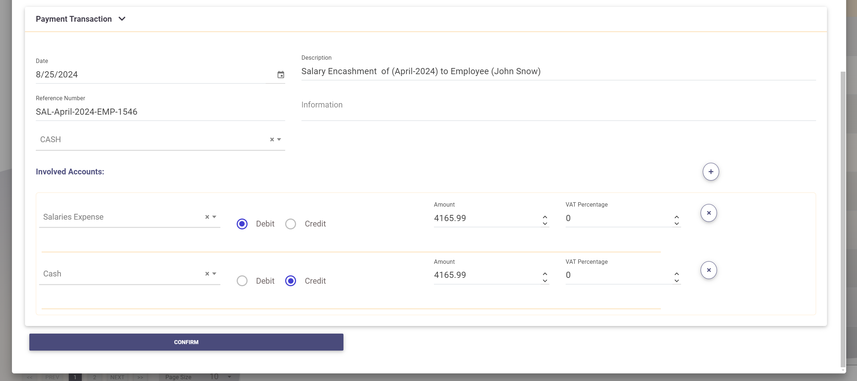Viewport: 857px width, 381px height.
Task: Clear the Salaries Expense account selection
Action: tap(207, 217)
